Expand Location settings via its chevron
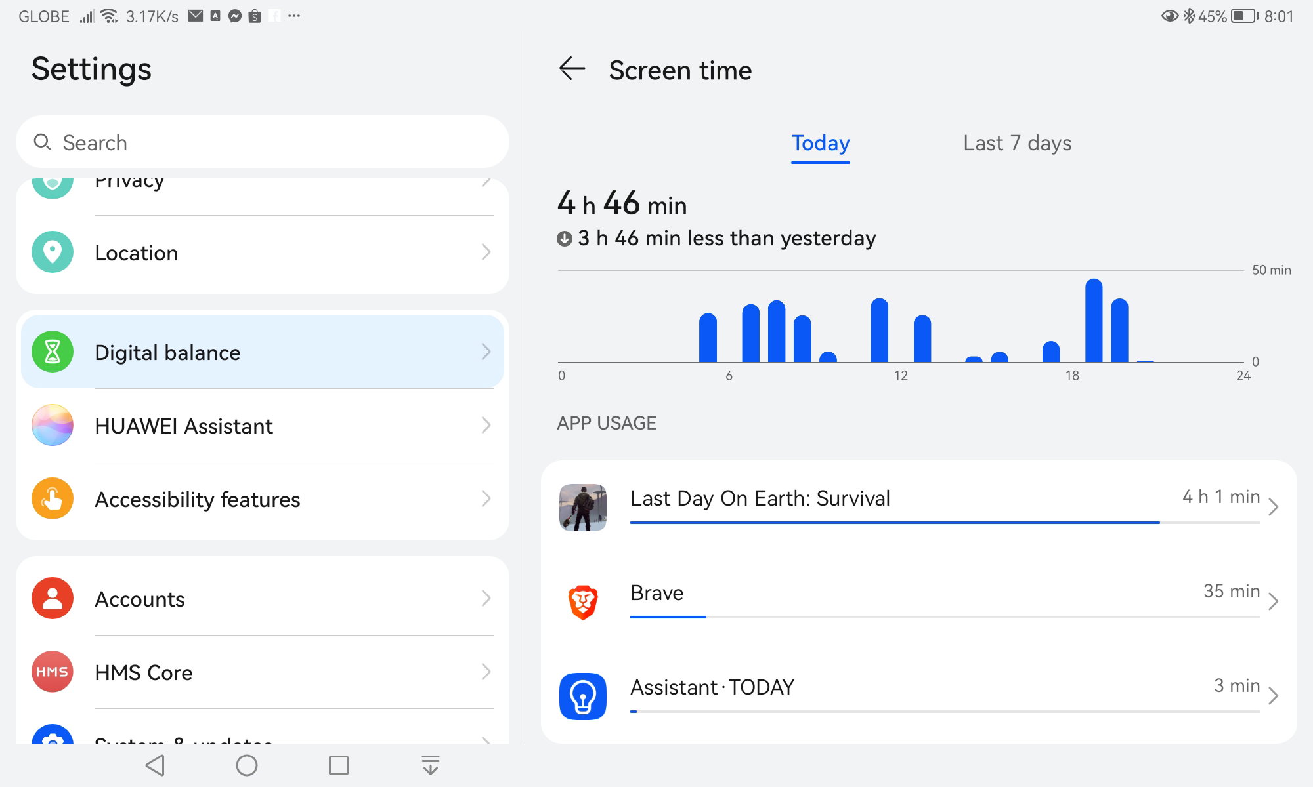 click(x=486, y=252)
